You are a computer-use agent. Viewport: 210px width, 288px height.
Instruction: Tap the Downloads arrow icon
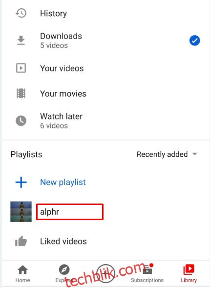(x=21, y=41)
